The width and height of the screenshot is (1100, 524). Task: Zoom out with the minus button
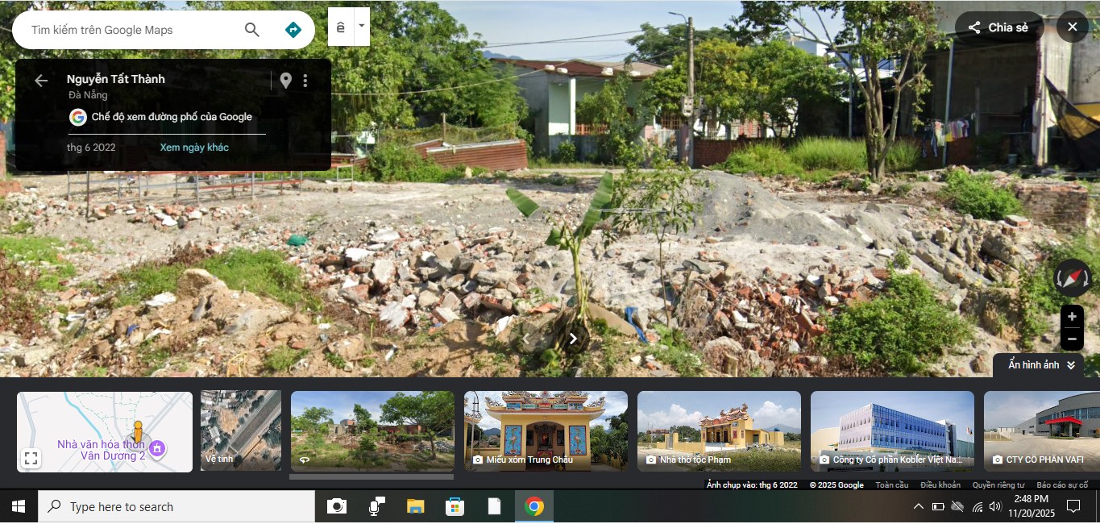tap(1072, 339)
